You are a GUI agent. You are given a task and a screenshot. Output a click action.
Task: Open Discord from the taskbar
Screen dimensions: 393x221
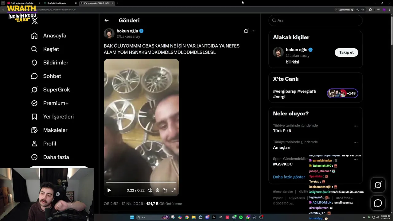pos(207,217)
